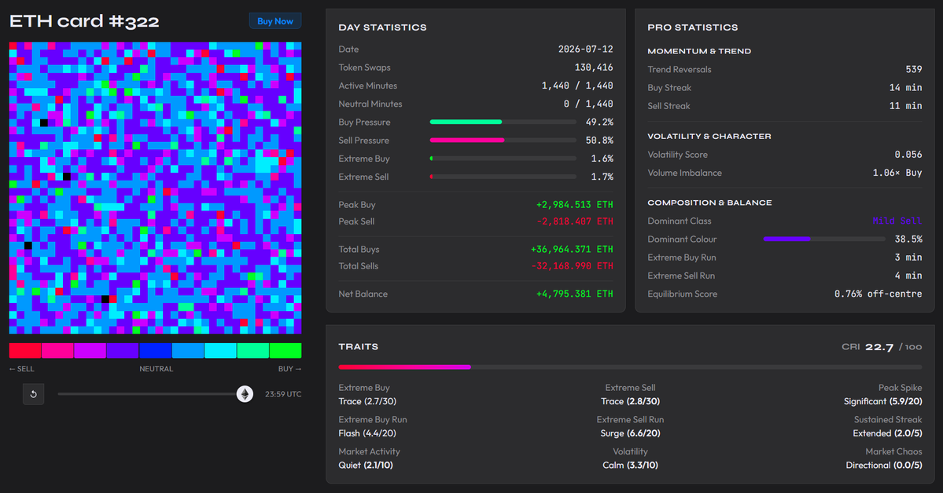This screenshot has height=493, width=943.
Task: Click the Extreme Buy percentage bar
Action: pos(503,159)
